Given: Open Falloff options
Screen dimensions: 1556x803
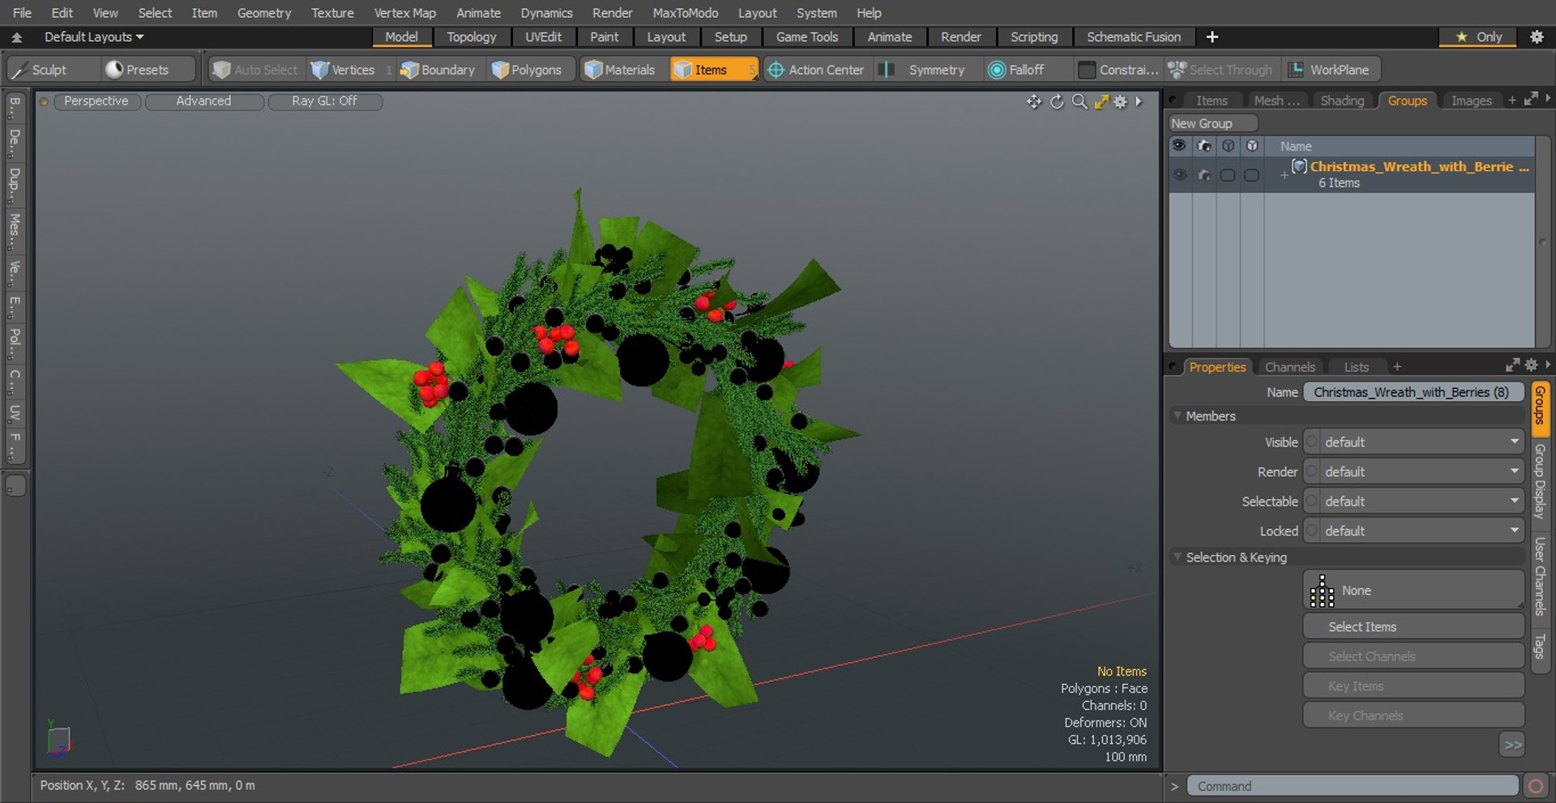Looking at the screenshot, I should 1026,70.
